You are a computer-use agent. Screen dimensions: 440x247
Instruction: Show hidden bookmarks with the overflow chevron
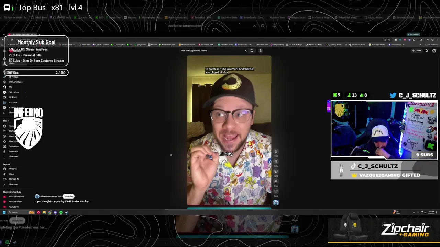(x=420, y=44)
